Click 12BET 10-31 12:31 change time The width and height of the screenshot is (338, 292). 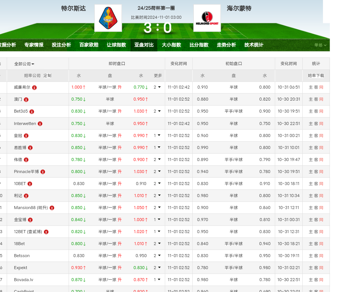289,232
